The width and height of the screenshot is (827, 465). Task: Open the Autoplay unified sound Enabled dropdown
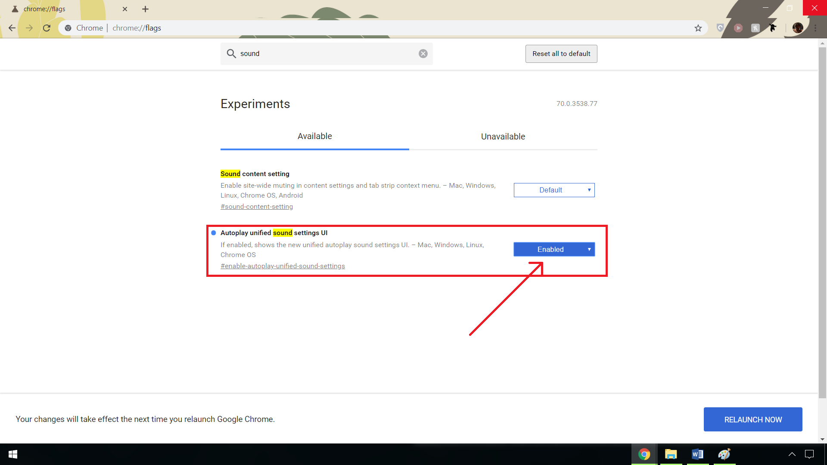tap(554, 249)
